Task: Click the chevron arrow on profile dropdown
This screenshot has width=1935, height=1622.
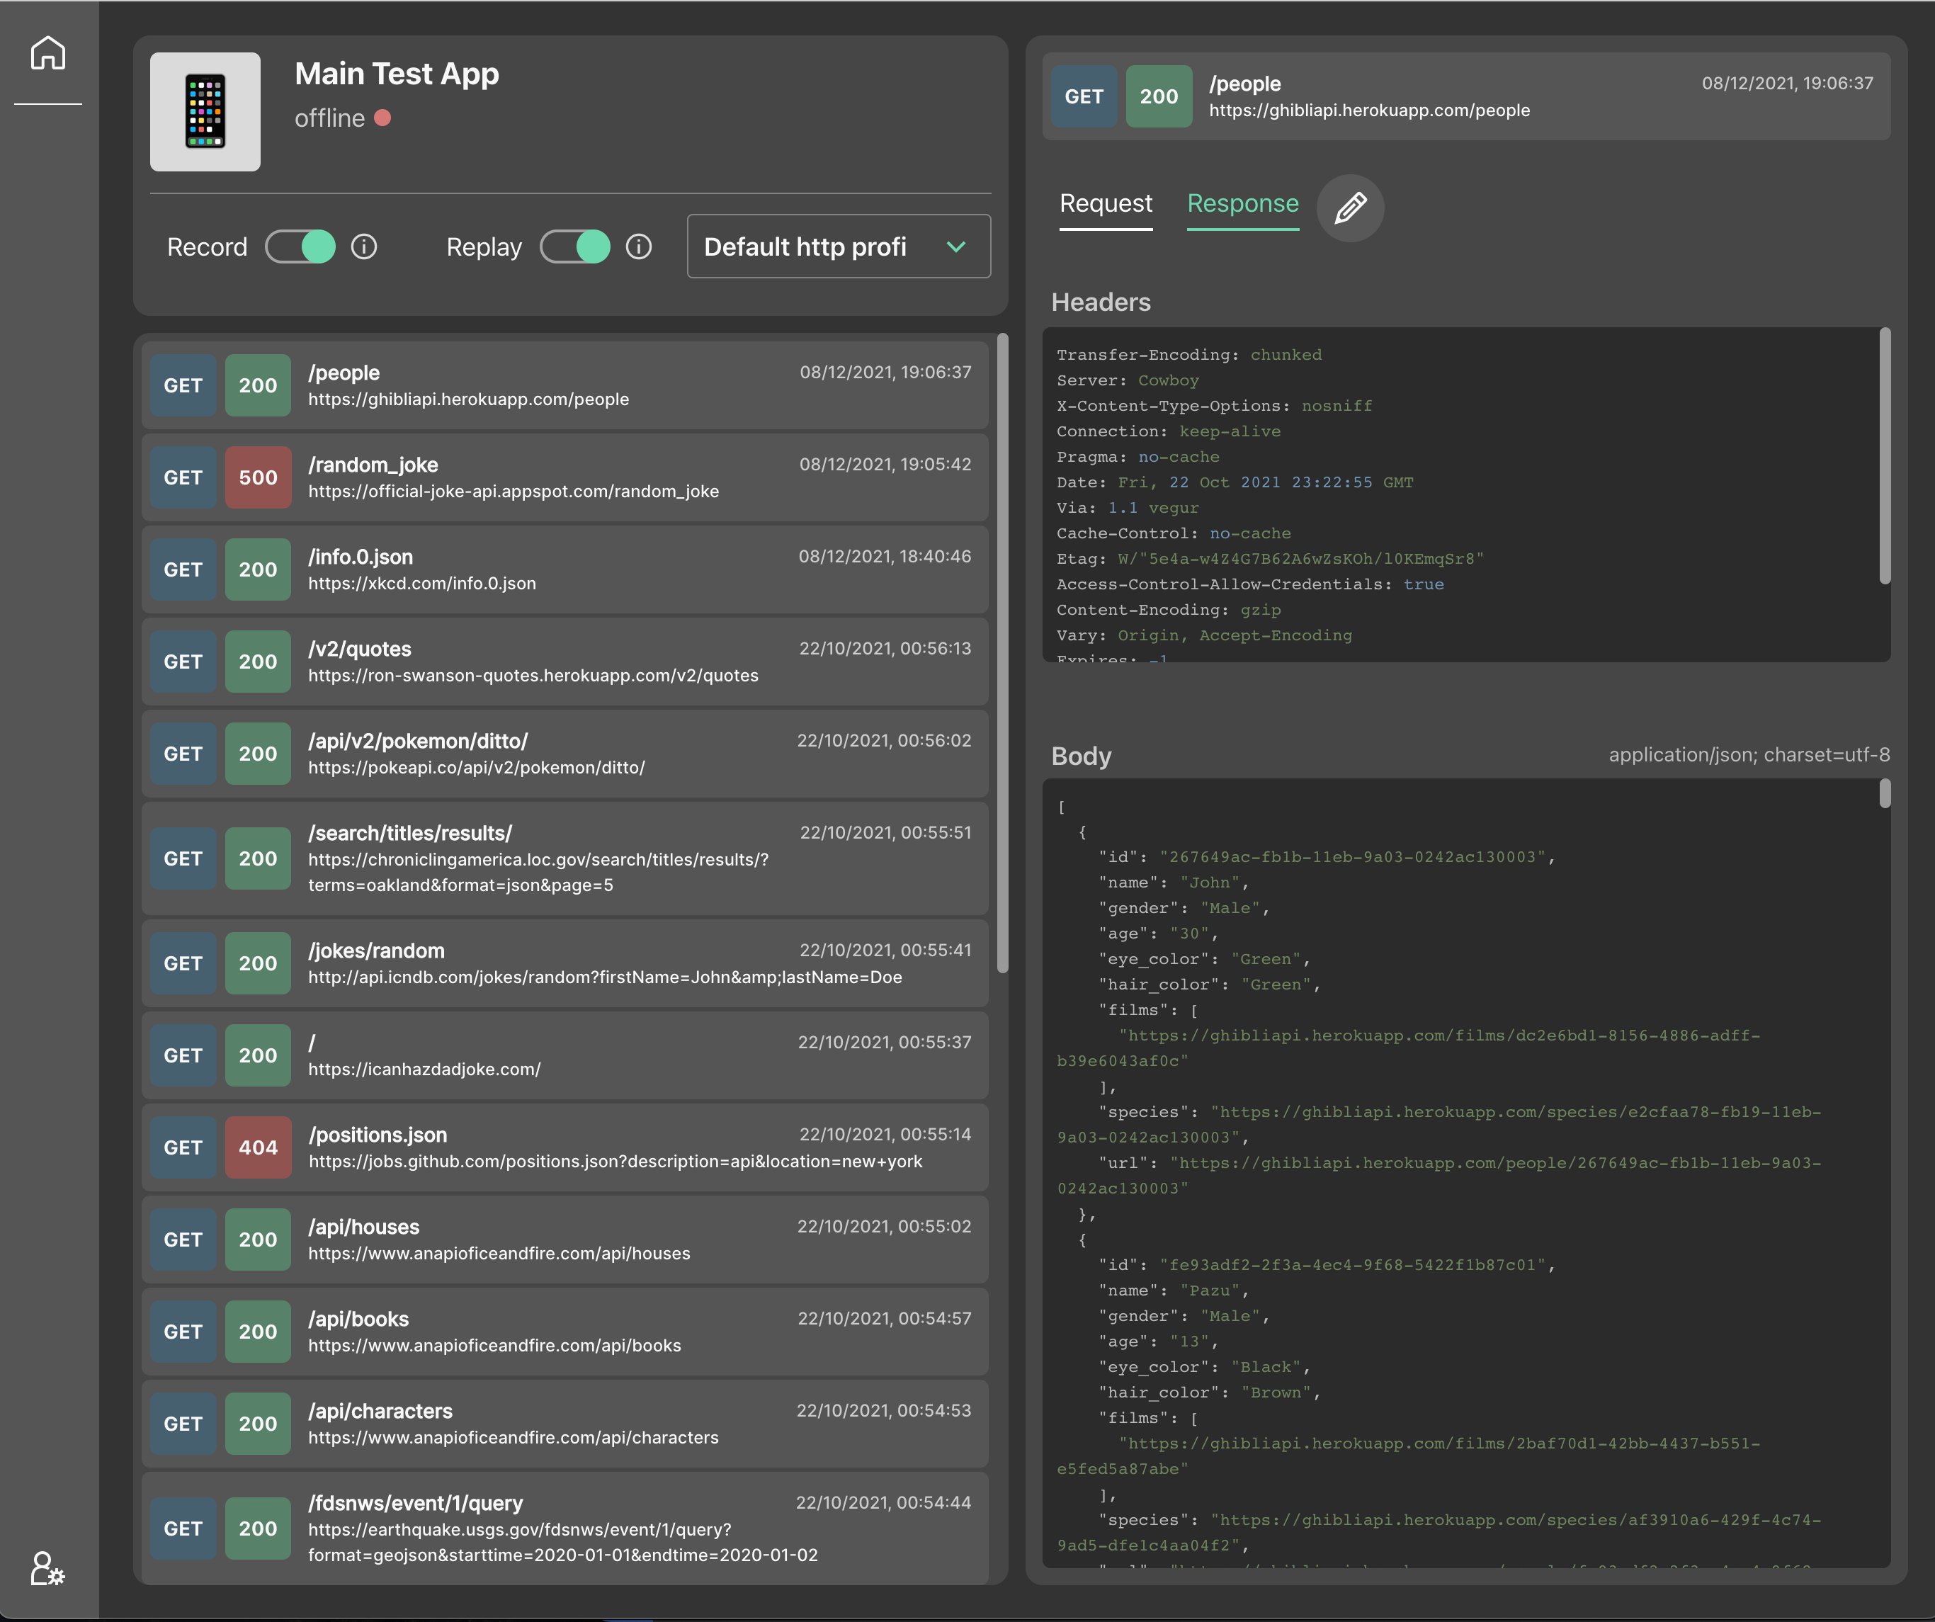Action: pyautogui.click(x=956, y=247)
